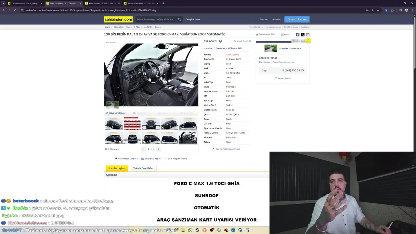Click Ghia breadcrumb

click(157, 27)
